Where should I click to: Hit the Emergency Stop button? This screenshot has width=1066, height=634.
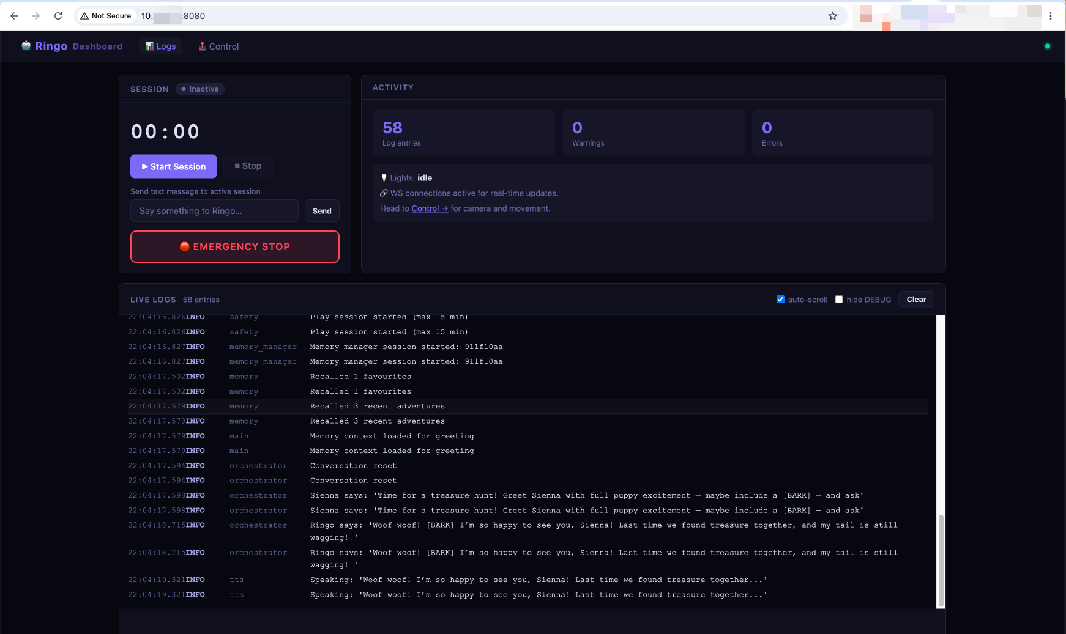(x=235, y=246)
